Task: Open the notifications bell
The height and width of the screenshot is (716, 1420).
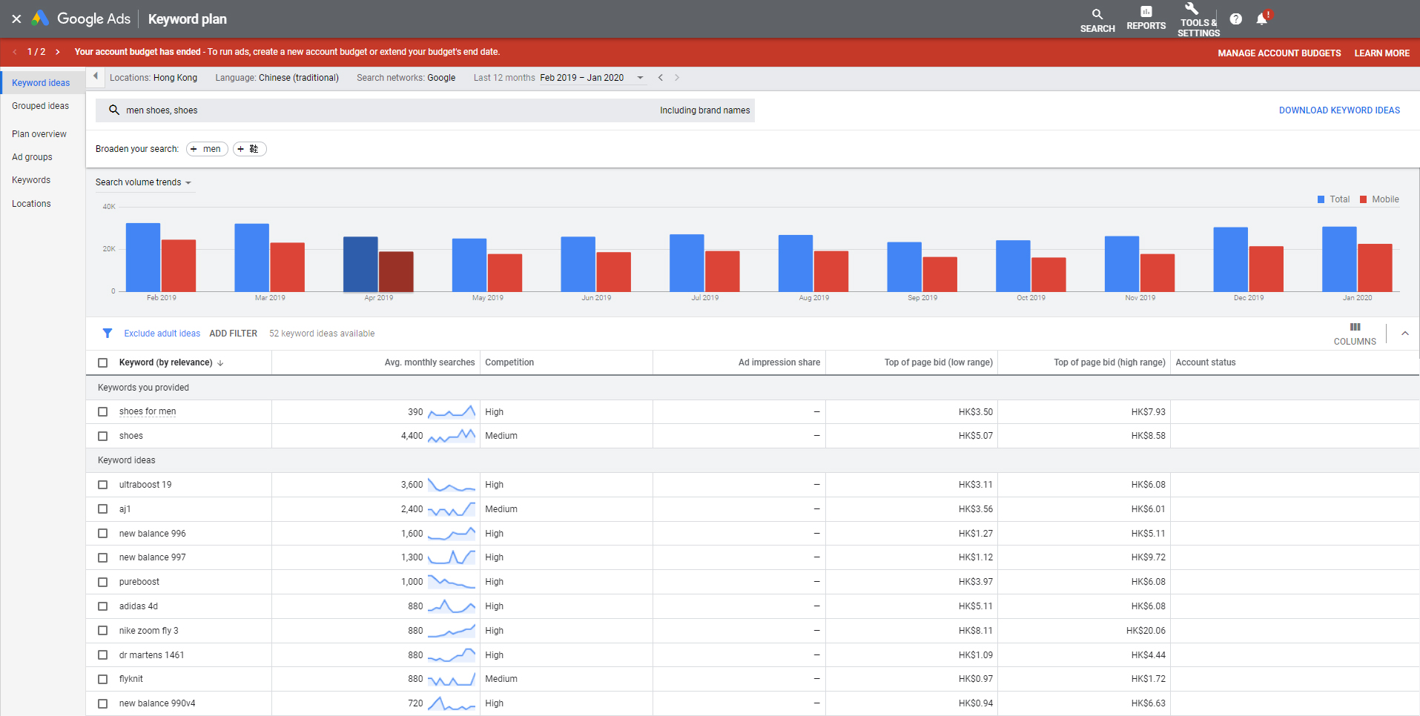Action: coord(1262,19)
